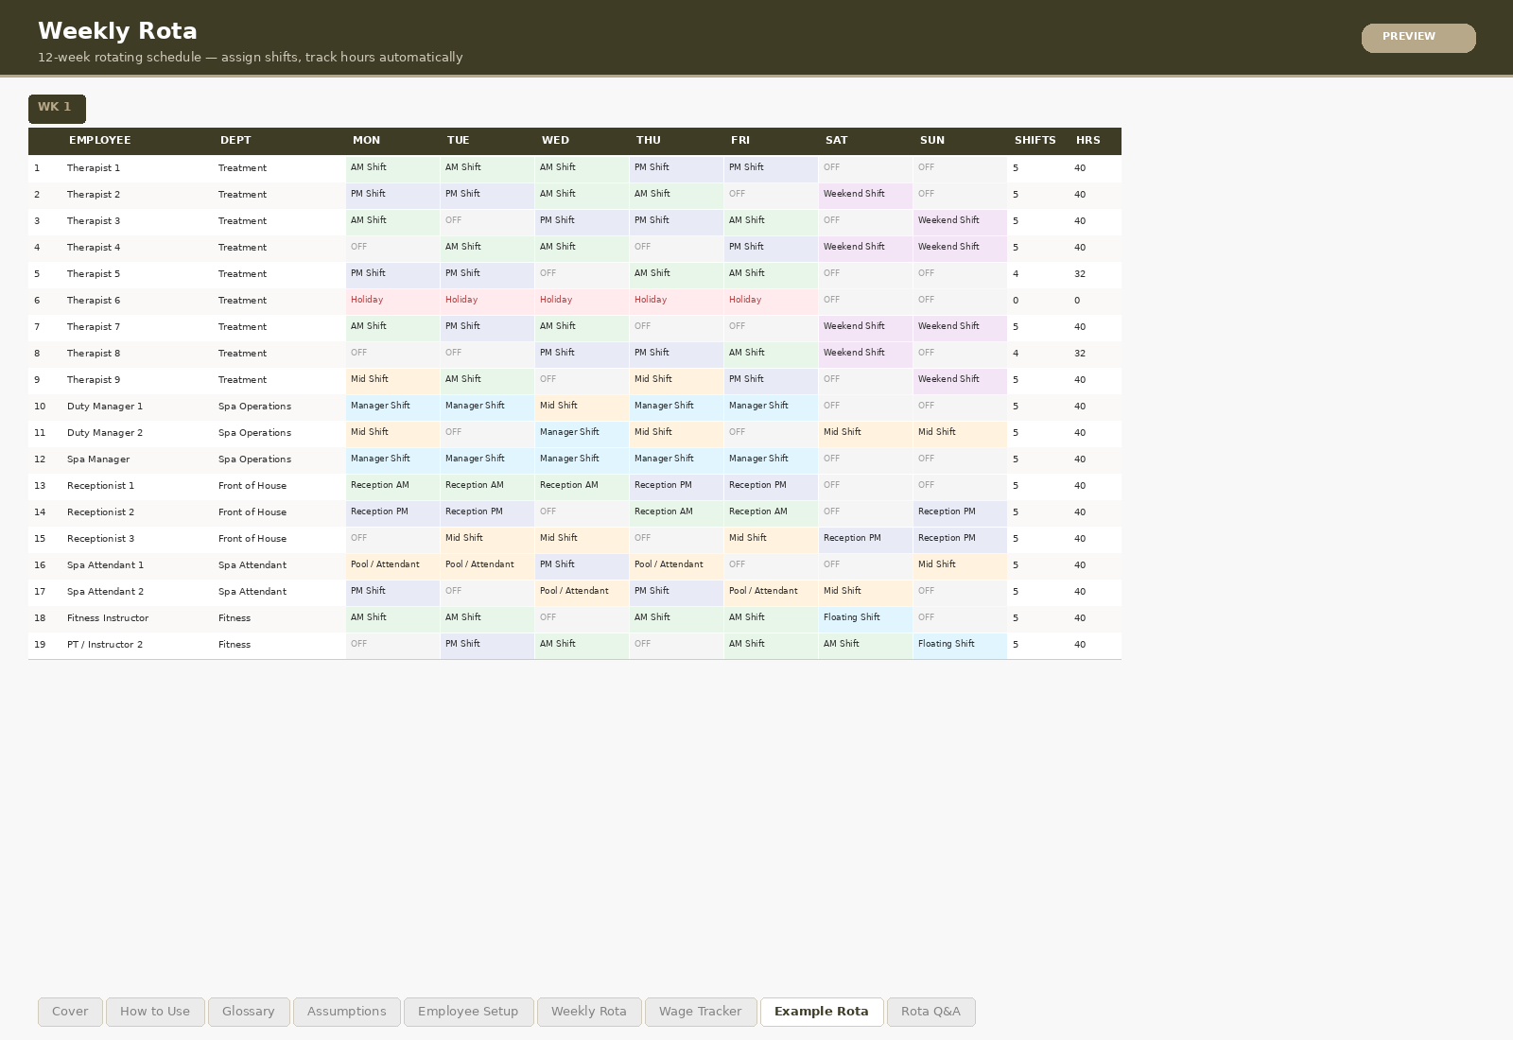Image resolution: width=1513 pixels, height=1040 pixels.
Task: Open the Rota Q&A tab
Action: pyautogui.click(x=930, y=1011)
